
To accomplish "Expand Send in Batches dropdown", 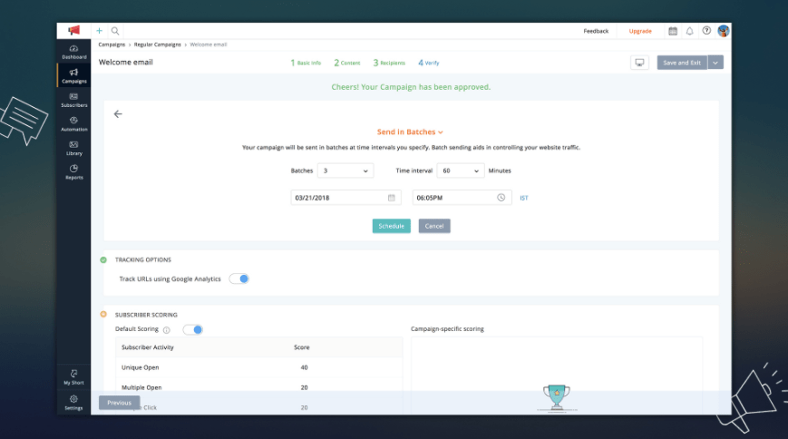I will [410, 132].
